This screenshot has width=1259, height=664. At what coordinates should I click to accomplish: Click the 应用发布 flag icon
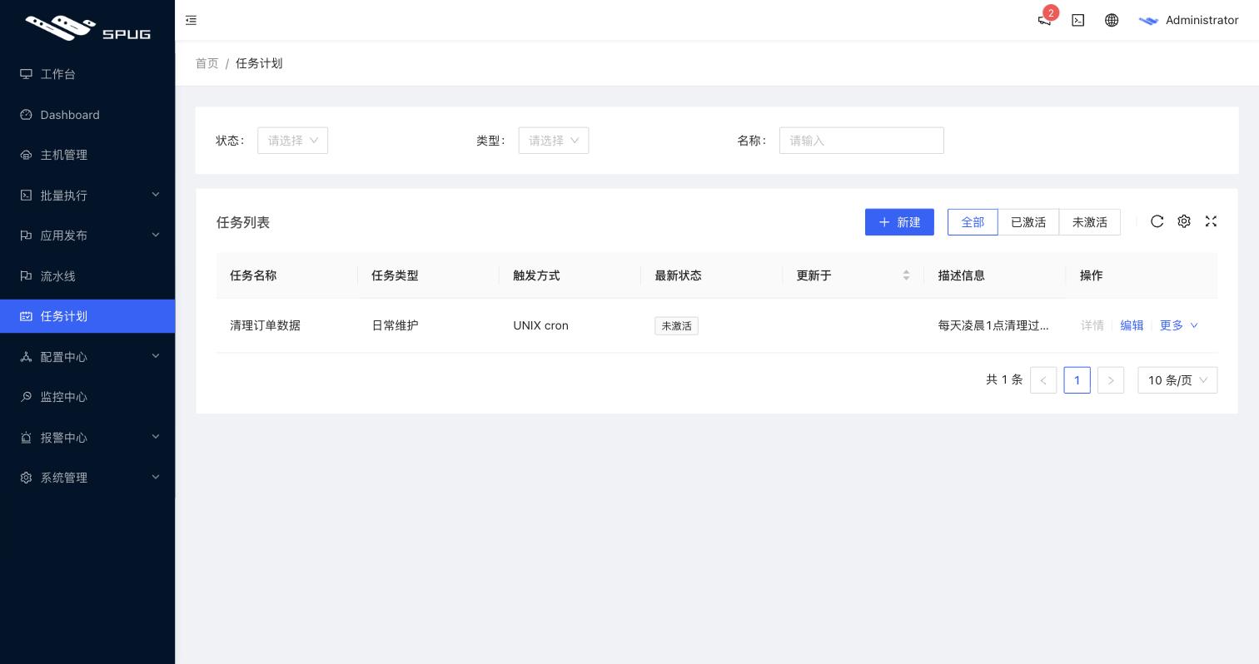[x=26, y=235]
